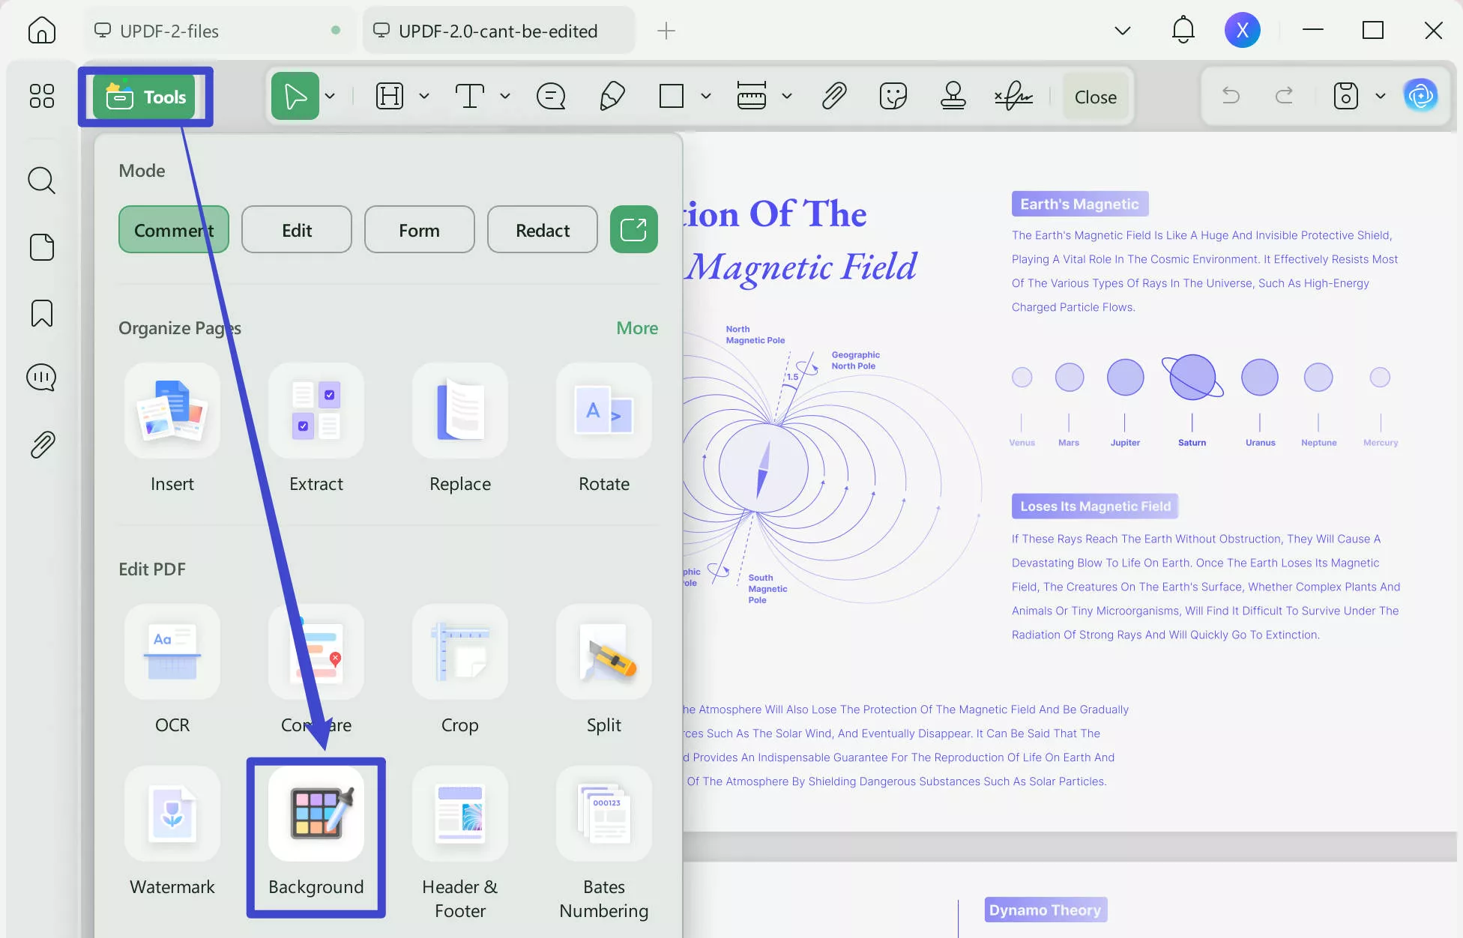Open the page thumbnails panel
1463x938 pixels.
pos(41,247)
